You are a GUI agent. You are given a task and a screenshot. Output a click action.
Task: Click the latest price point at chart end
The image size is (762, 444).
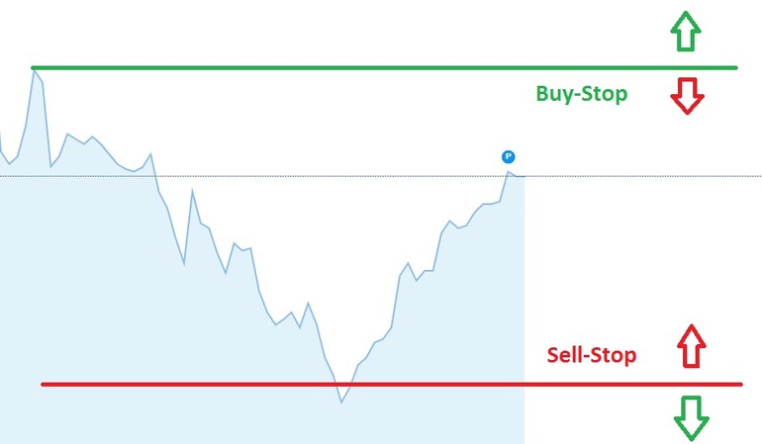coord(523,176)
